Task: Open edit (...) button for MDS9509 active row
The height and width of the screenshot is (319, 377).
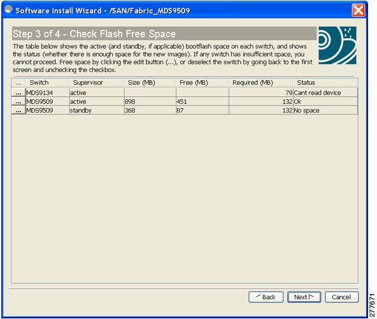Action: click(18, 101)
